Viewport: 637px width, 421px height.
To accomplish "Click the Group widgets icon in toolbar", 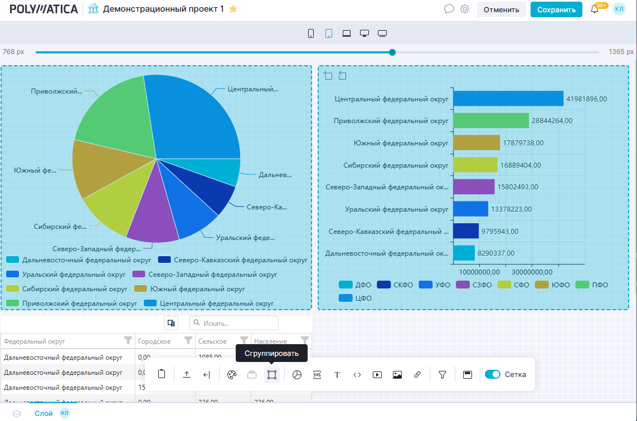I will 271,375.
